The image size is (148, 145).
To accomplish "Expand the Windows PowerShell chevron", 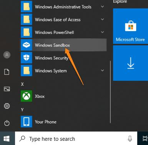I will point(102,32).
